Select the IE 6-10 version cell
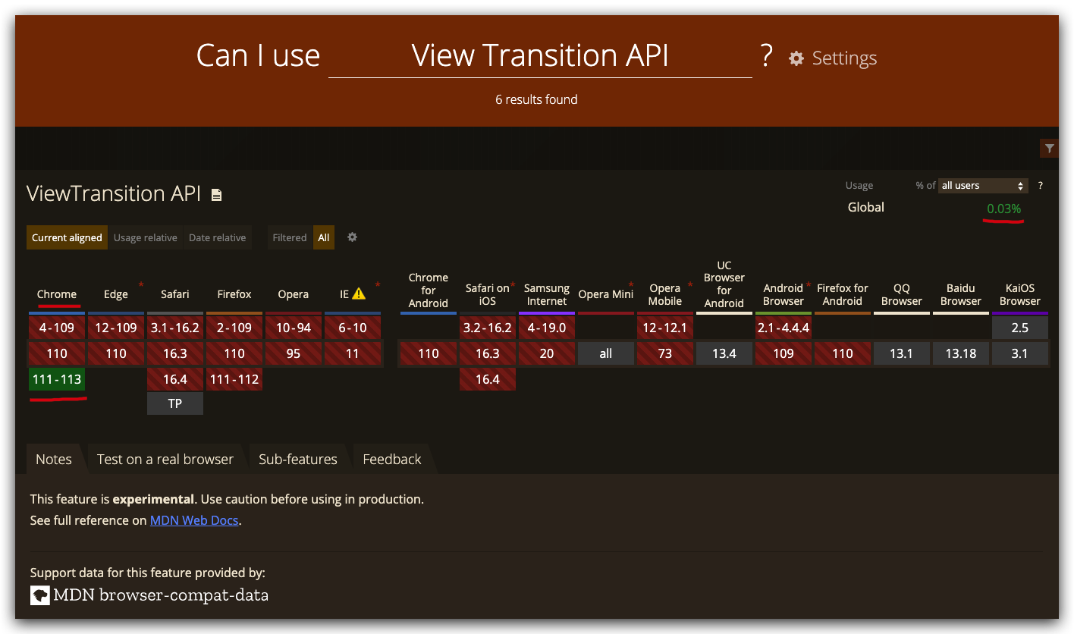Viewport: 1074px width, 634px height. [x=353, y=328]
